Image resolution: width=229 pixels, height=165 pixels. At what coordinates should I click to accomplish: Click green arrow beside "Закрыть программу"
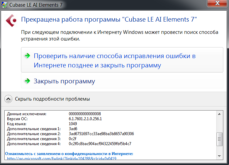27,81
